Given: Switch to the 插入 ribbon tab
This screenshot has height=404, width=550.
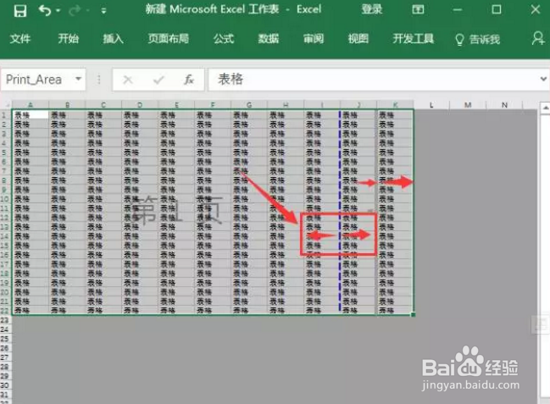Looking at the screenshot, I should tap(113, 39).
